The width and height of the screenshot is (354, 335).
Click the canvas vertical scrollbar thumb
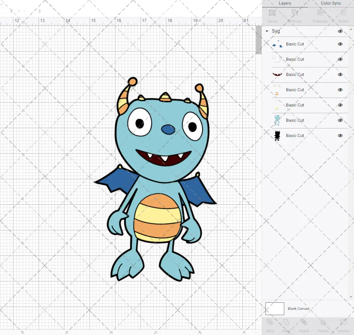click(258, 40)
